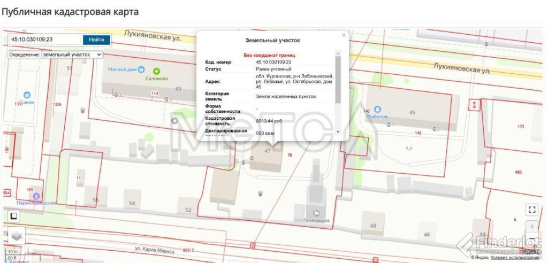This screenshot has height=263, width=548.
Task: Zoom in the map with plus button
Action: coord(531,226)
